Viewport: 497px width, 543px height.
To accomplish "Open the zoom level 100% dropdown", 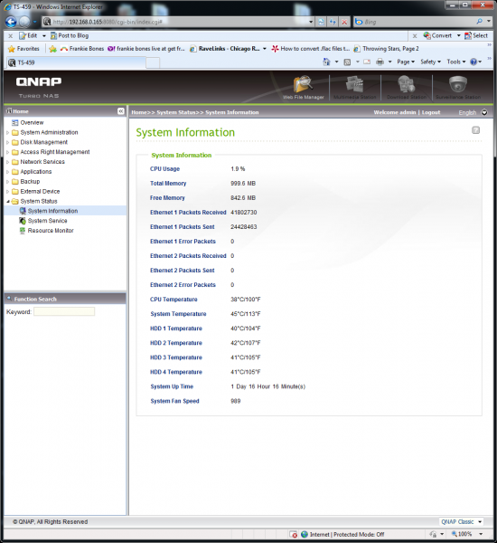I will coord(481,534).
